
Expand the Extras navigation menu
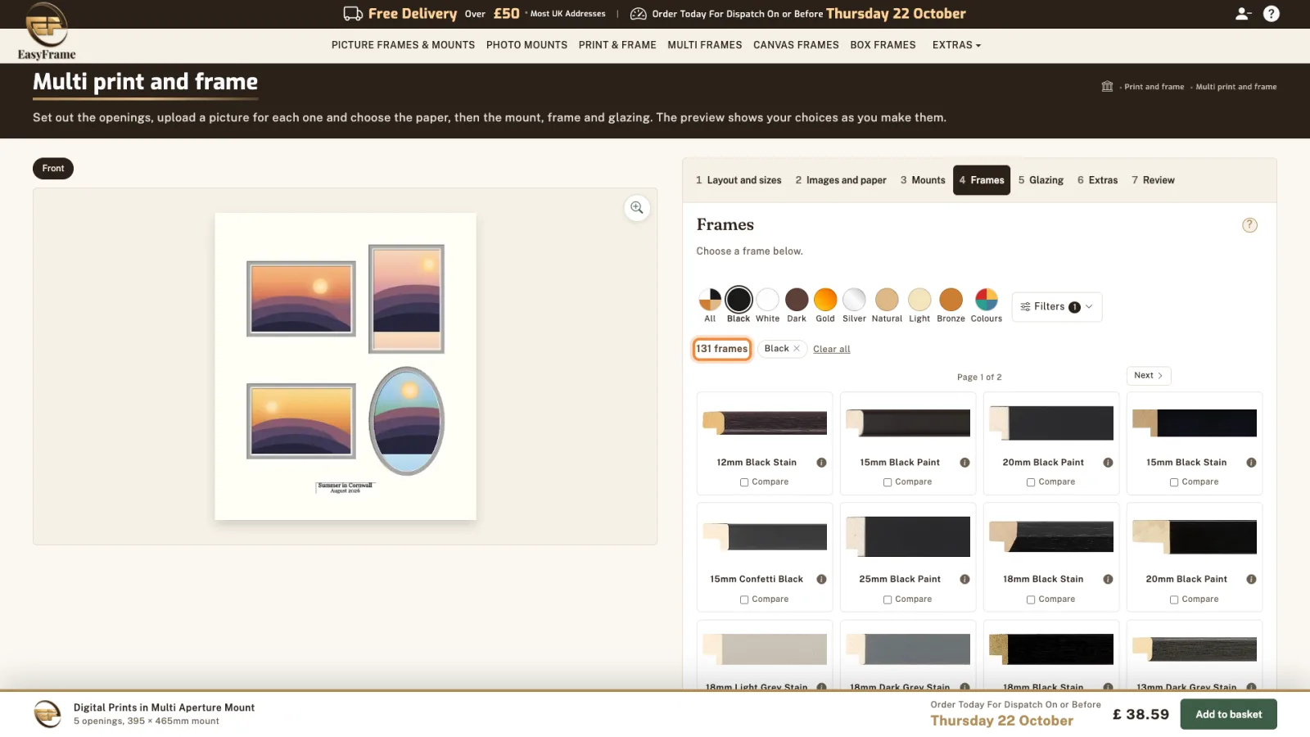(956, 45)
